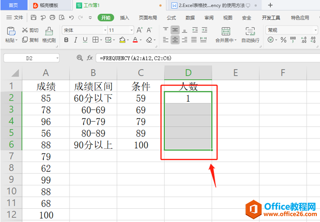
Task: Open the 文件 menu
Action: pos(15,17)
